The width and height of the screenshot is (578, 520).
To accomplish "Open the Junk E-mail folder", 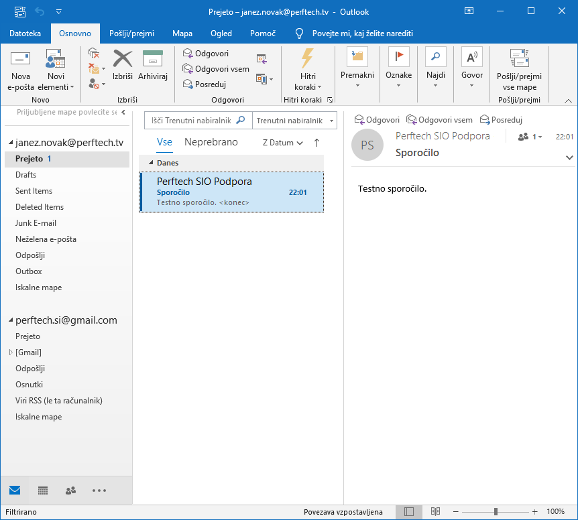I will (36, 223).
